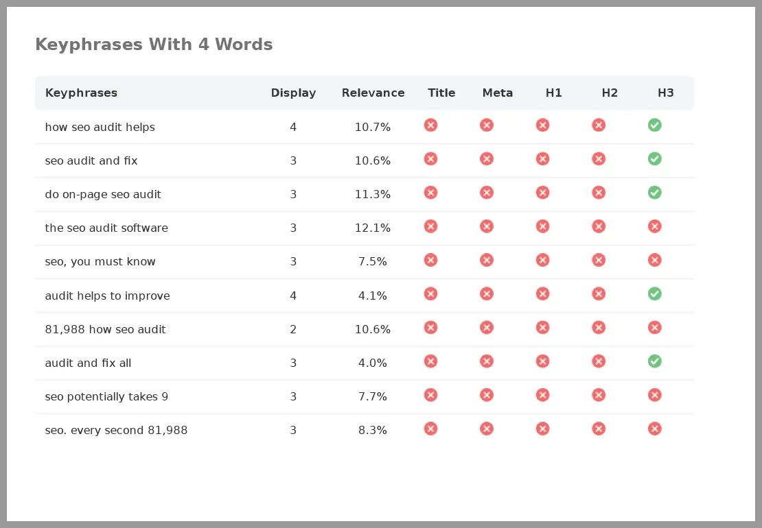Click the red Meta cross for 'how seo audit helps'

click(487, 125)
